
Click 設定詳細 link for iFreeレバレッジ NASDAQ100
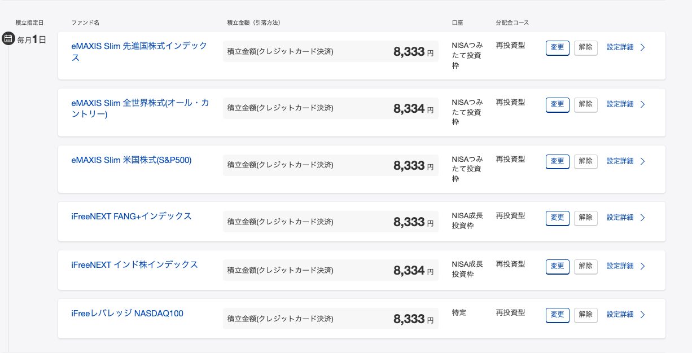click(x=620, y=315)
